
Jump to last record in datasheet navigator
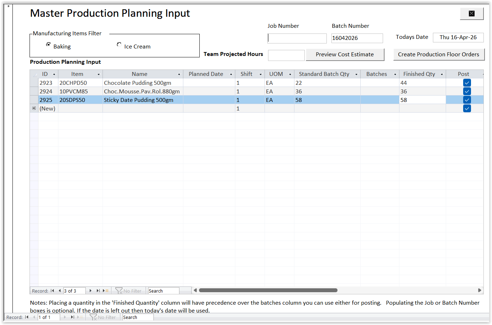pyautogui.click(x=98, y=291)
